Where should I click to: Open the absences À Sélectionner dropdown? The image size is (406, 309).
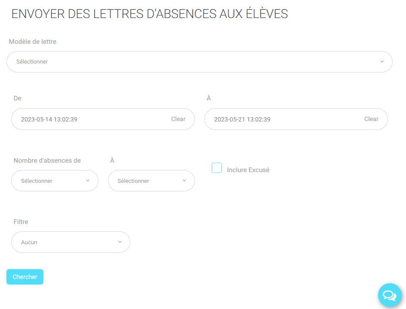point(151,181)
